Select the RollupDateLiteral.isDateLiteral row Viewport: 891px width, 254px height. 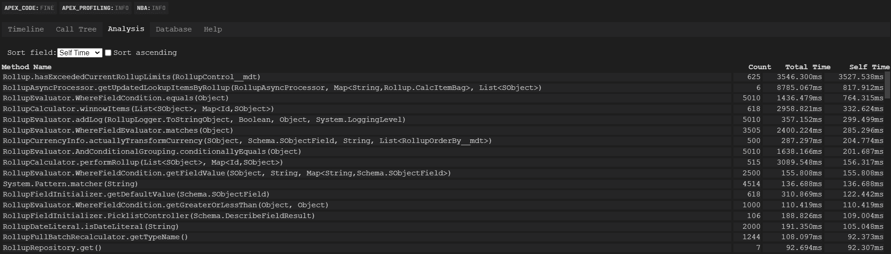tap(442, 227)
